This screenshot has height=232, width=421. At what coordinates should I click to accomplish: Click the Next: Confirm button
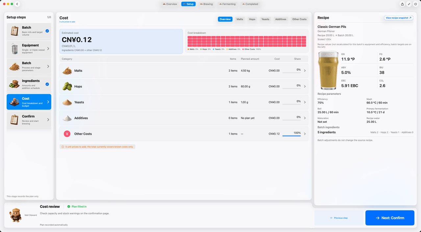point(390,218)
